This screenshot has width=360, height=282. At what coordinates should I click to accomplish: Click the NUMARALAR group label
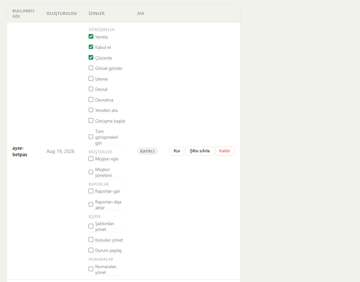pos(101,259)
